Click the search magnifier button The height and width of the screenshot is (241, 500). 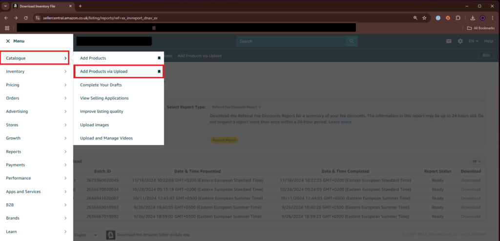tap(352, 41)
